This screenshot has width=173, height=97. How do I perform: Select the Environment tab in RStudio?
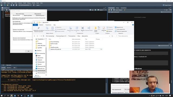[x=111, y=8]
